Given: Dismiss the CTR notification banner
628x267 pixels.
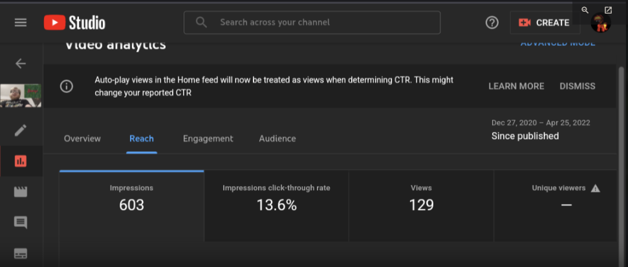Looking at the screenshot, I should point(577,86).
